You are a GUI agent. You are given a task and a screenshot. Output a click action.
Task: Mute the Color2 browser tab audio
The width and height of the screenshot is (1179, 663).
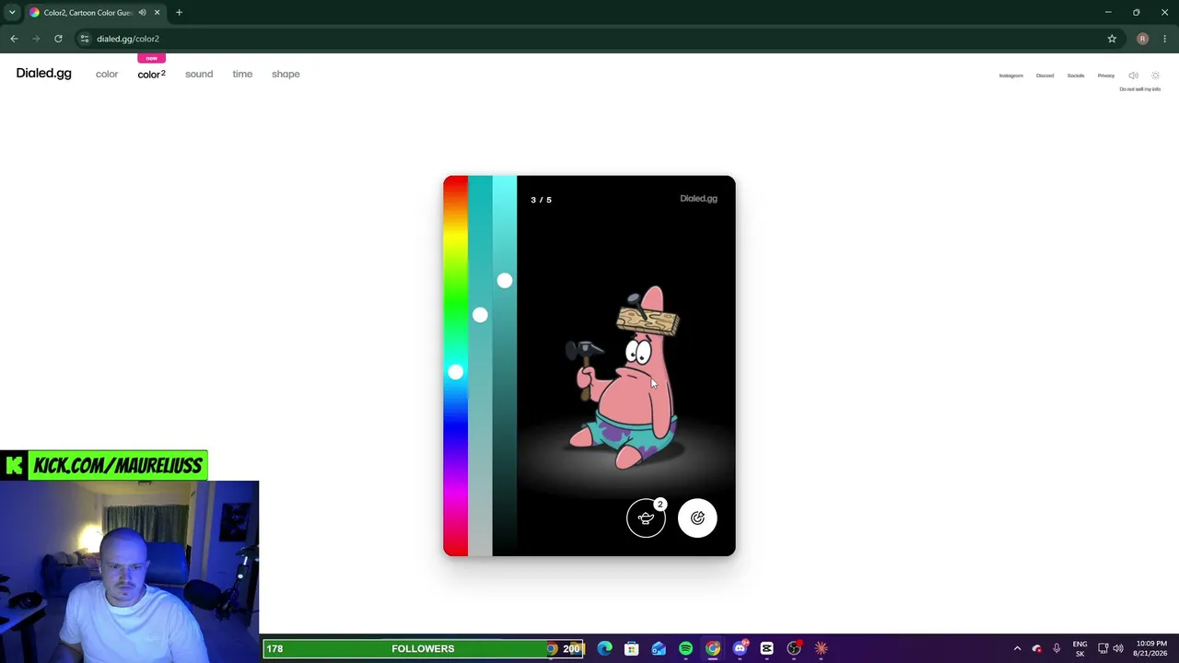tap(142, 13)
